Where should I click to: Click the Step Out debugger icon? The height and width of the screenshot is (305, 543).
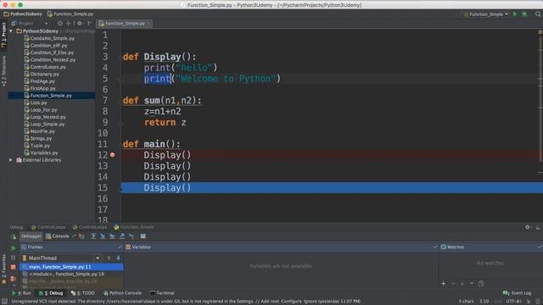click(122, 236)
